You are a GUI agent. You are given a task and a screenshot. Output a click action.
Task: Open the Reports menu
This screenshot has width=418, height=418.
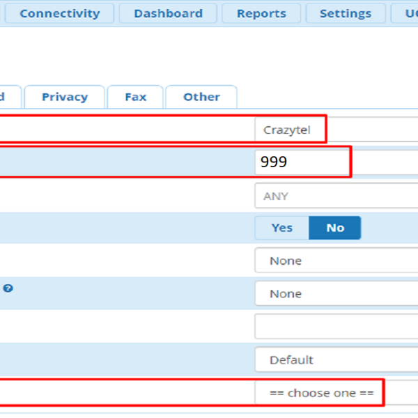261,13
